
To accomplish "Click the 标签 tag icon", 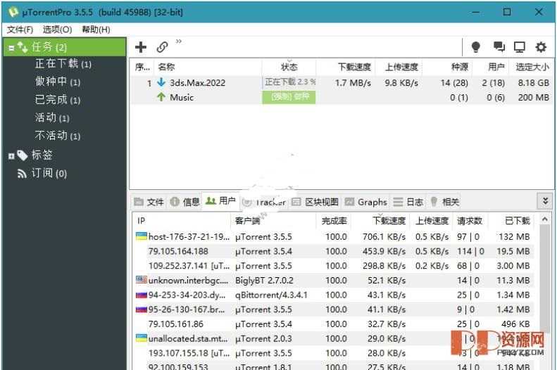I will click(22, 155).
